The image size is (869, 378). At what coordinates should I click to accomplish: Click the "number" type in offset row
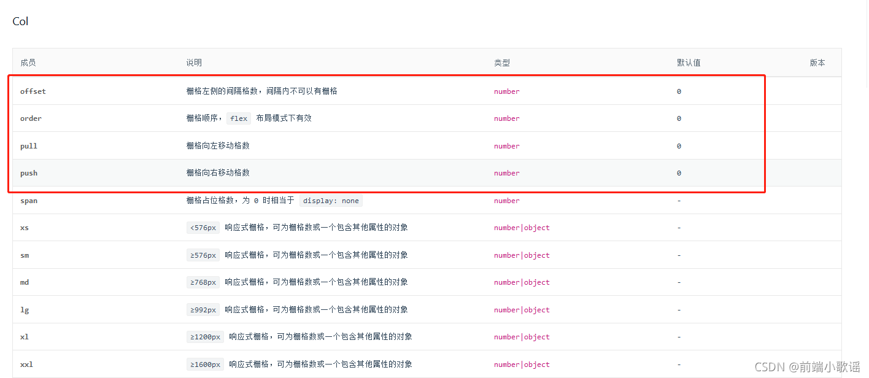point(506,91)
